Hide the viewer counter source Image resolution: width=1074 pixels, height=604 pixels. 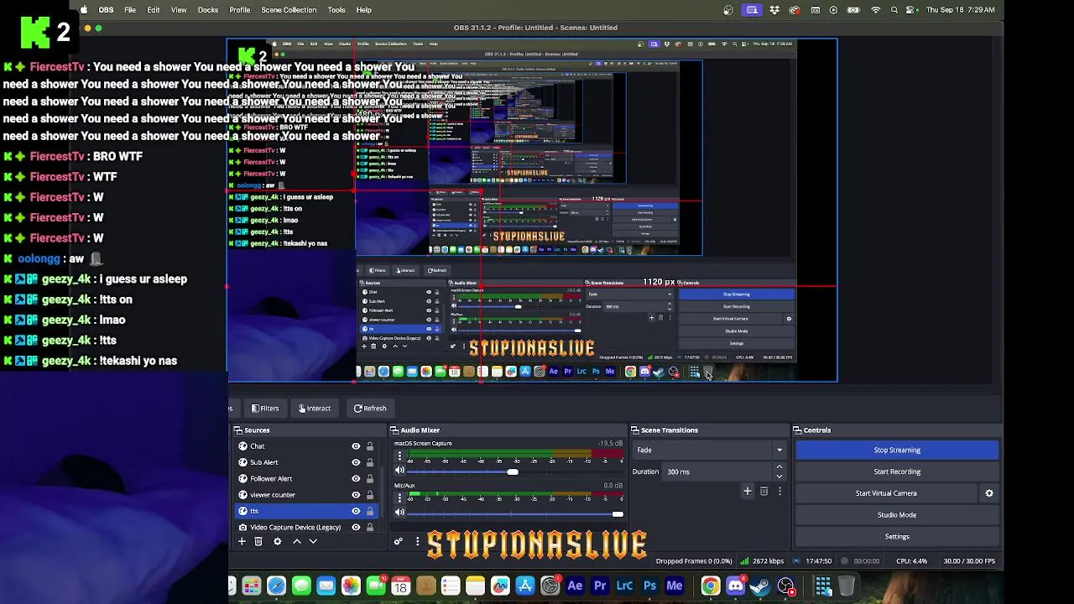point(356,495)
